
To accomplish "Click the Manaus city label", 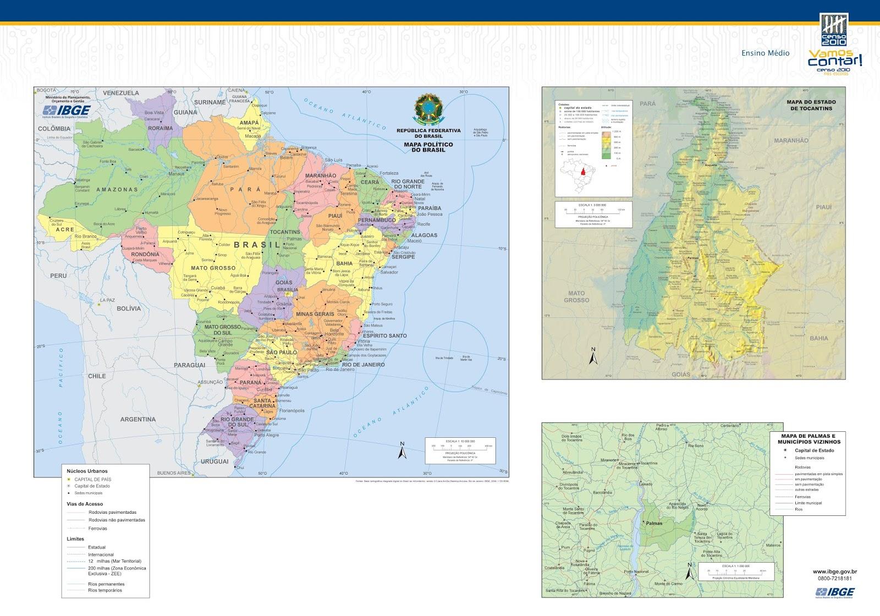I will [x=176, y=173].
